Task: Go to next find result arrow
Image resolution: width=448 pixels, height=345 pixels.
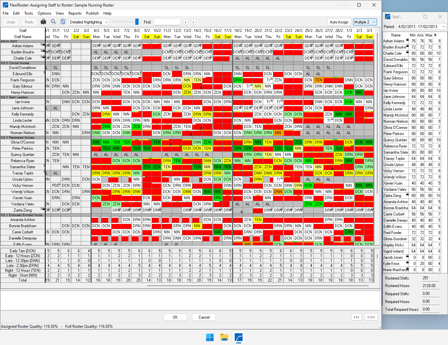Action: click(193, 22)
